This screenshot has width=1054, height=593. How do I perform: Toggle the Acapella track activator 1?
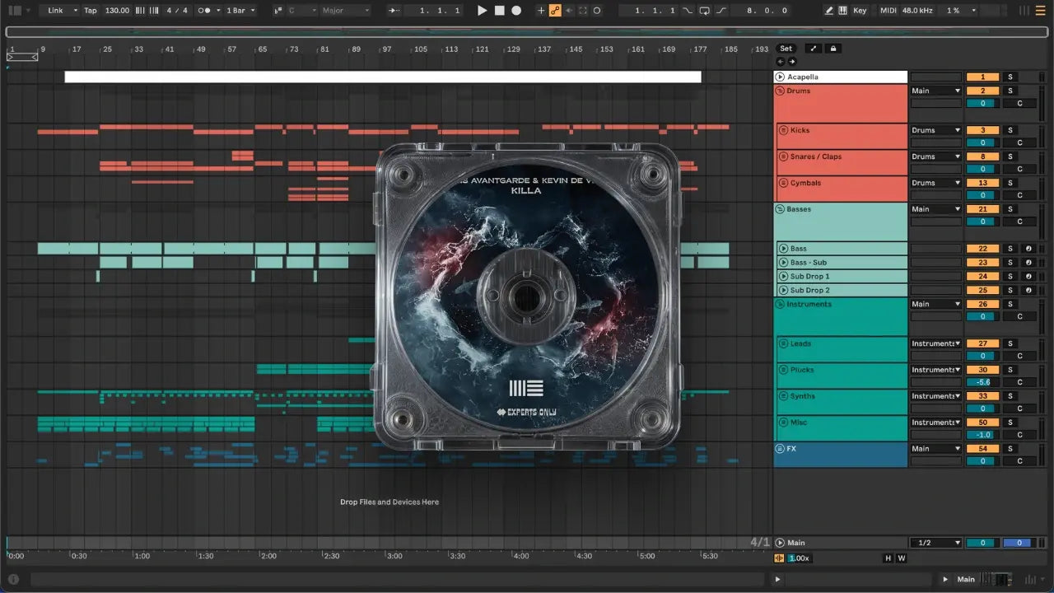pos(982,77)
